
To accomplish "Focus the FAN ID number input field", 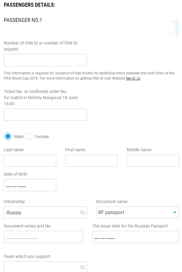I will coord(45,60).
